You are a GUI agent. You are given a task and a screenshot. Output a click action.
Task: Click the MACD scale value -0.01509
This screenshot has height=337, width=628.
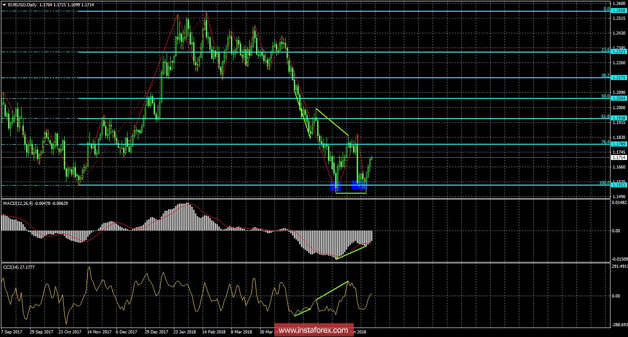click(619, 259)
